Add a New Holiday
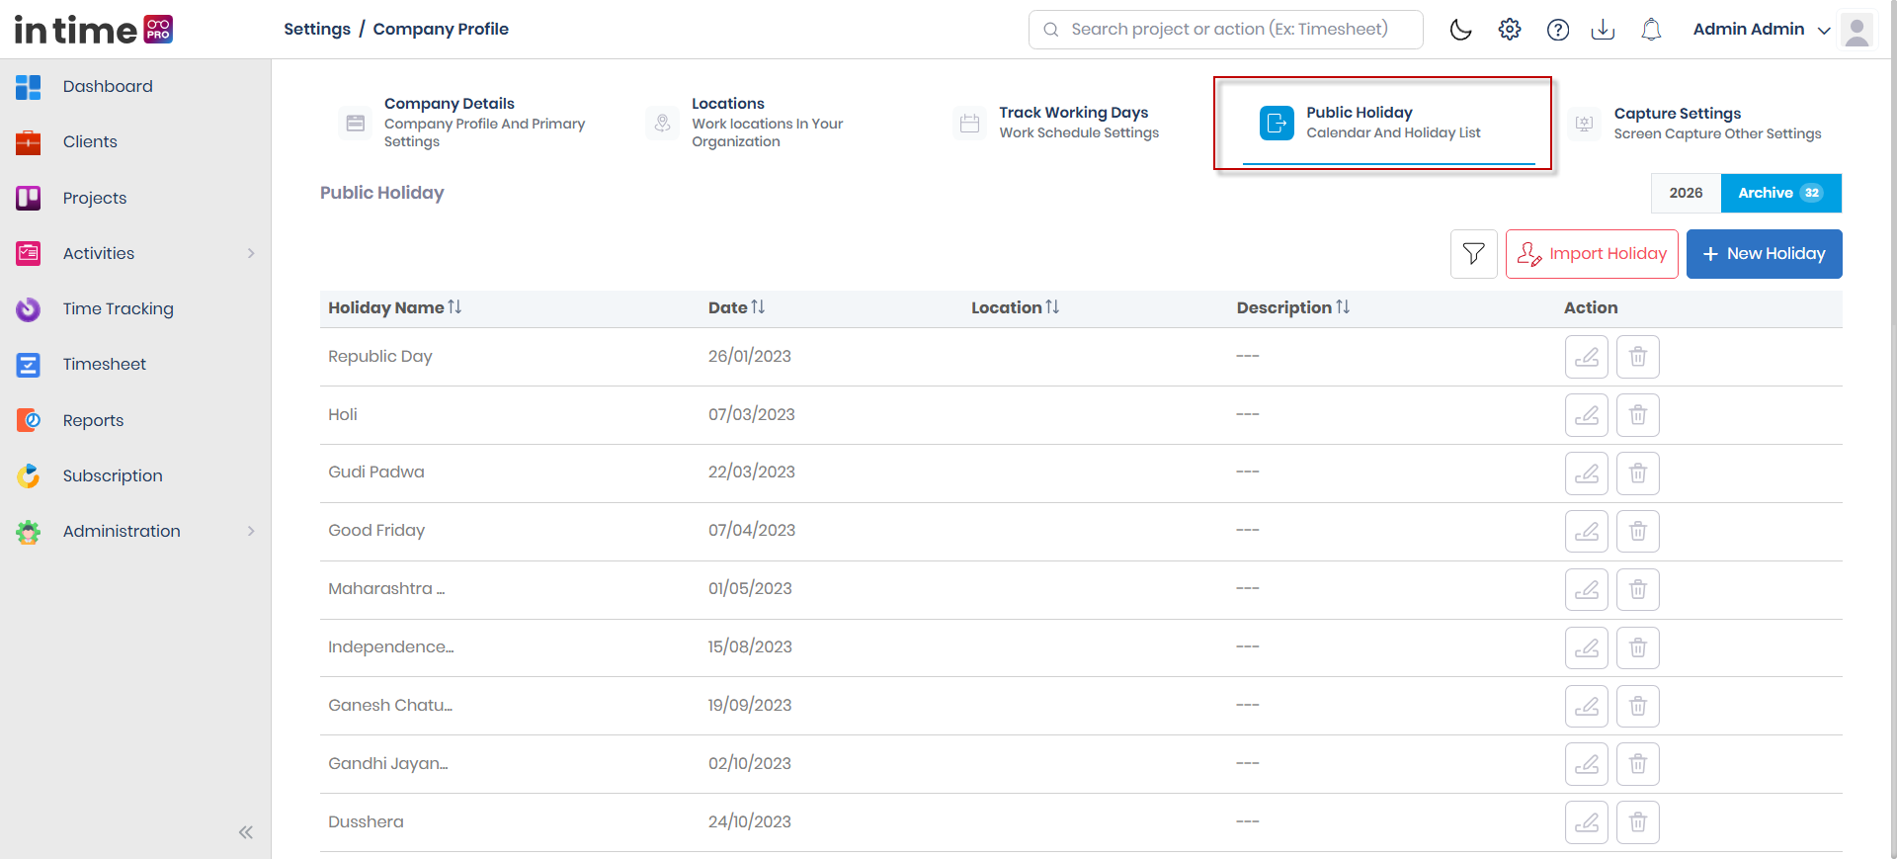 [x=1765, y=254]
